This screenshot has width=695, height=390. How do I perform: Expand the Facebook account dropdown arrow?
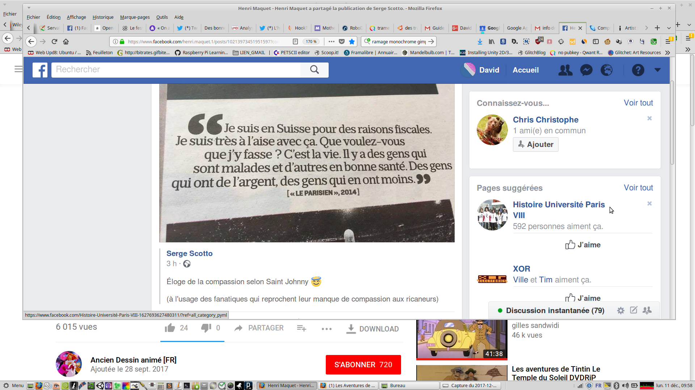[x=657, y=70]
